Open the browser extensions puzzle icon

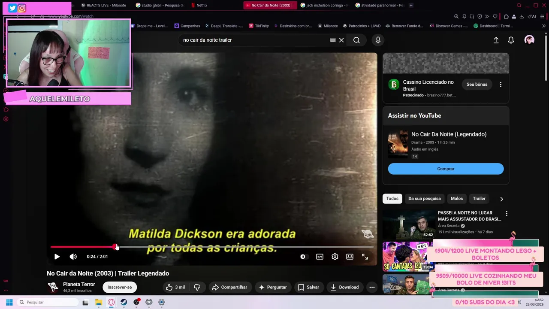[x=506, y=16]
